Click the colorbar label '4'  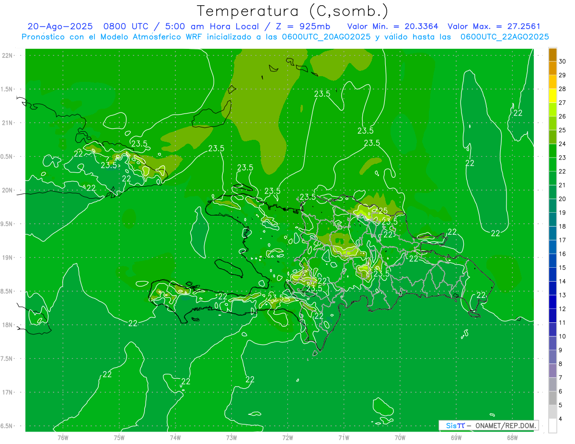coord(561,419)
